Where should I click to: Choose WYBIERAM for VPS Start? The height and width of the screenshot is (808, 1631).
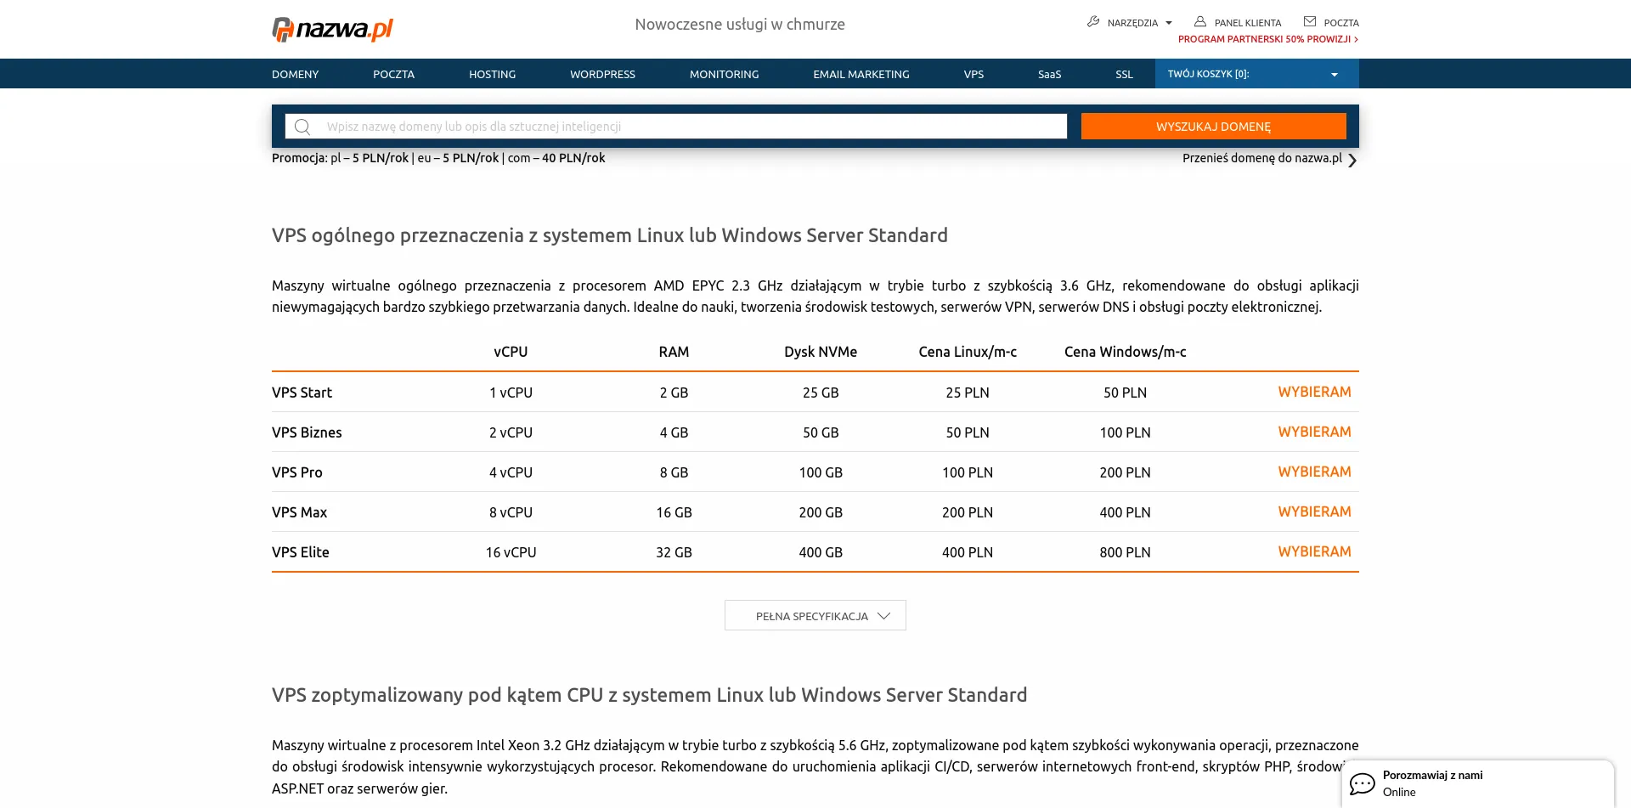[x=1315, y=392]
